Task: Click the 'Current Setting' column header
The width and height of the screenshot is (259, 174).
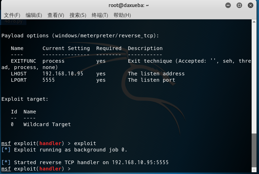Action: click(x=66, y=48)
